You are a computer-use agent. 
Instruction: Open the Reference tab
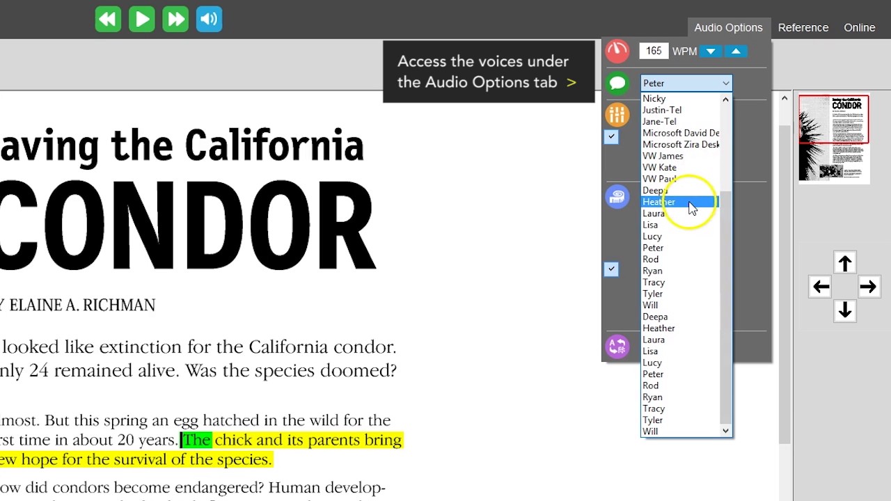click(803, 28)
